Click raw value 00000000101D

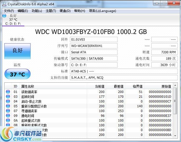tap(160, 97)
